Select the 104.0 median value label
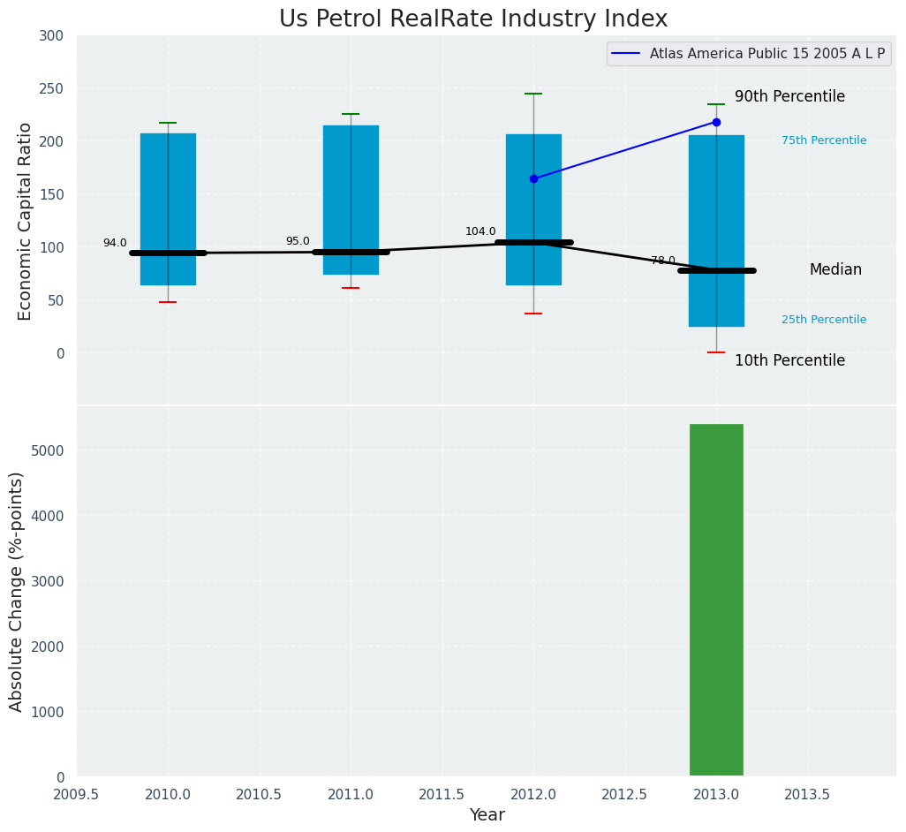906x832 pixels. point(480,231)
